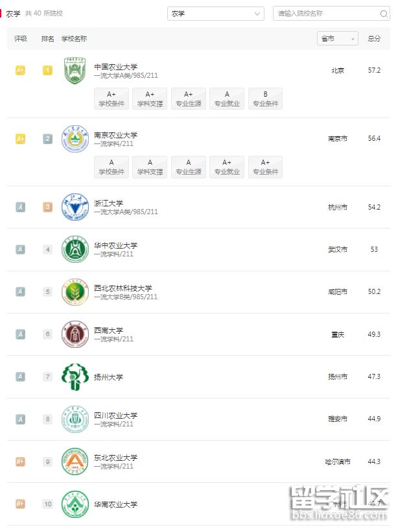This screenshot has width=398, height=529.
Task: Click 学校条件 A+ button for 中国农业大学
Action: (111, 99)
